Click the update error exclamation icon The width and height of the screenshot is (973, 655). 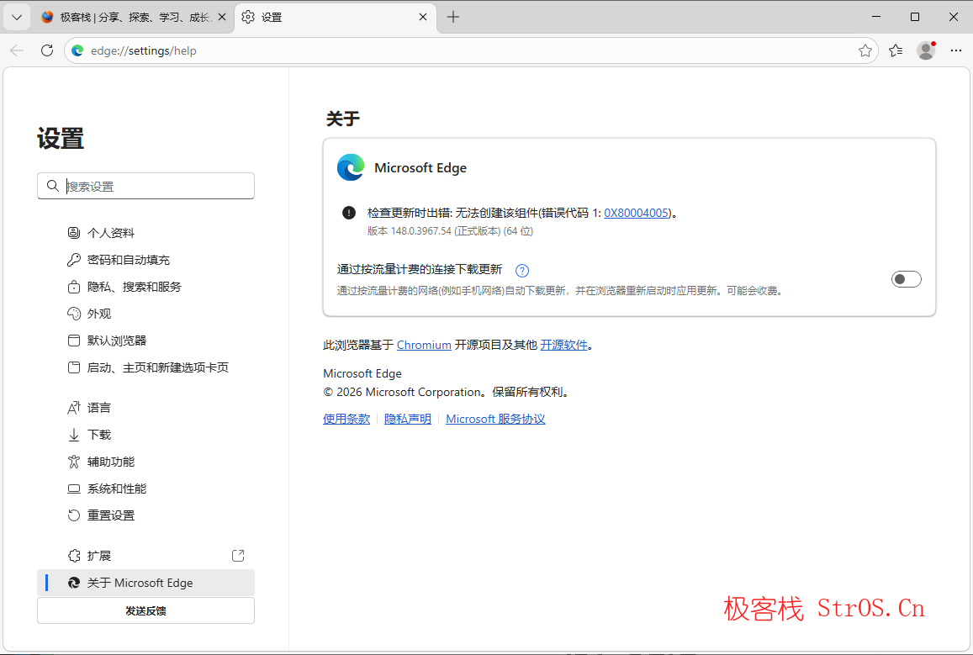pos(349,214)
